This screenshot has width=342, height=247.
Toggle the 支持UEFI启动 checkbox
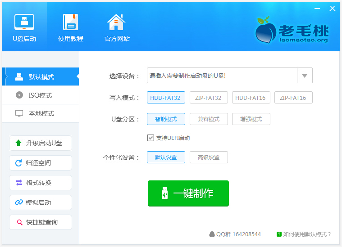(151, 138)
